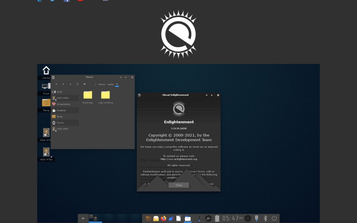Image resolution: width=357 pixels, height=223 pixels.
Task: Launch the blue fish app in shelf
Action: click(x=171, y=219)
